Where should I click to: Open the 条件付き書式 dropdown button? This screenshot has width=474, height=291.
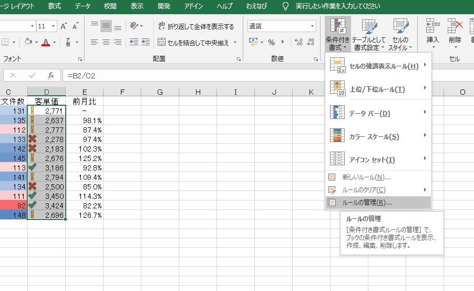point(338,34)
